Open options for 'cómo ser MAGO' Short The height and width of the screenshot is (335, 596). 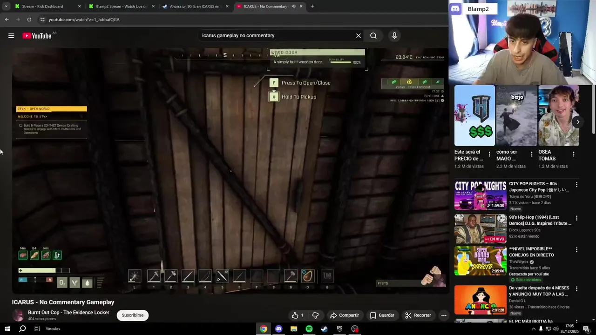click(531, 154)
